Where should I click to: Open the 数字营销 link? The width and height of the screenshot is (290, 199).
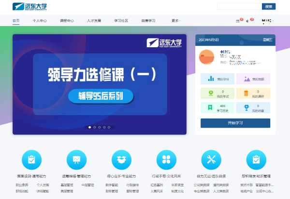click(112, 185)
